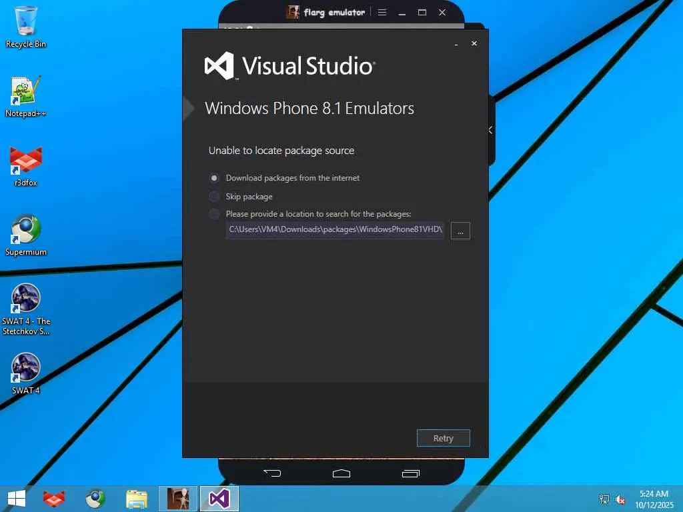The width and height of the screenshot is (683, 512).
Task: Click the Unable to locate package source text
Action: tap(281, 151)
